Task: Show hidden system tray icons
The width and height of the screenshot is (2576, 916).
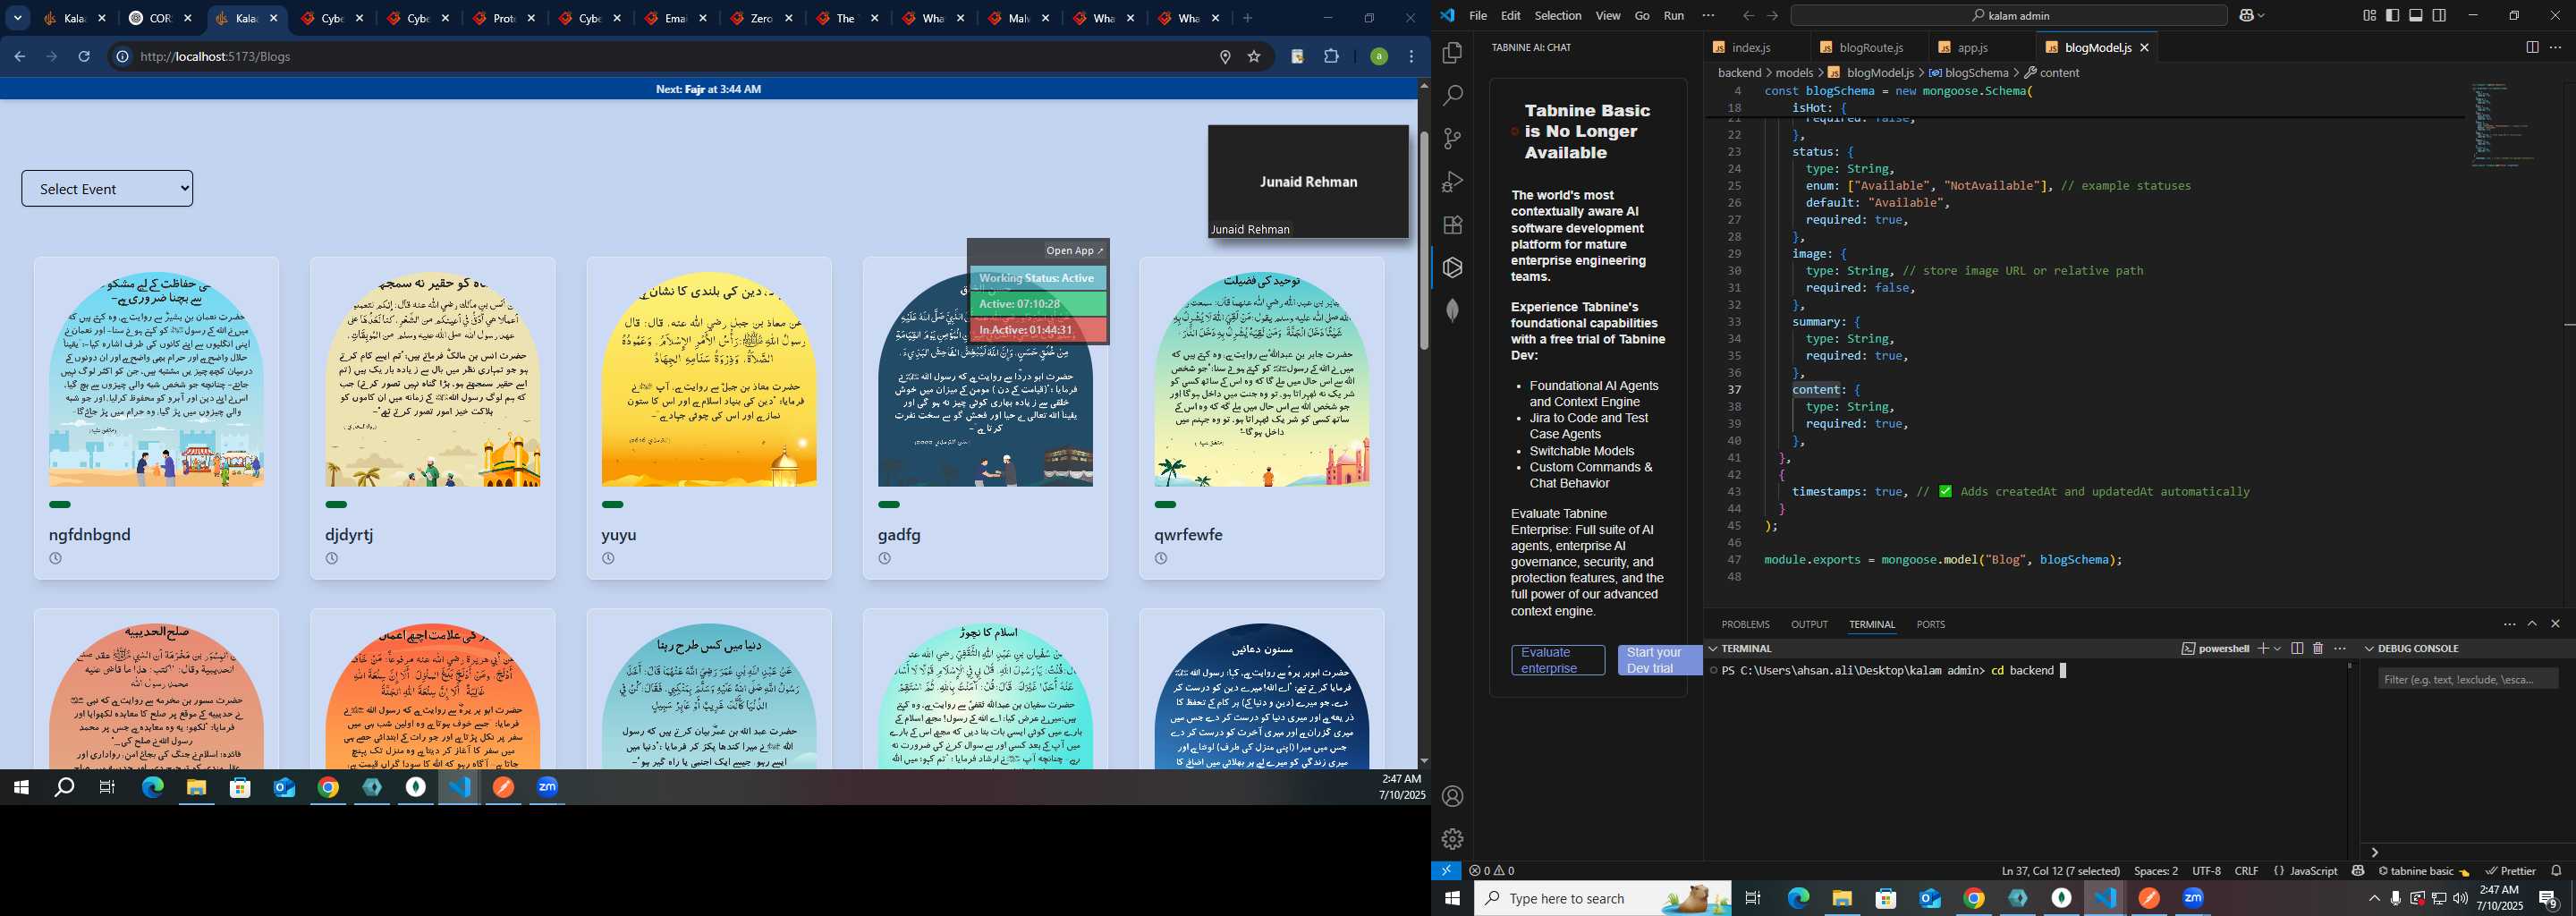Action: (x=2374, y=899)
